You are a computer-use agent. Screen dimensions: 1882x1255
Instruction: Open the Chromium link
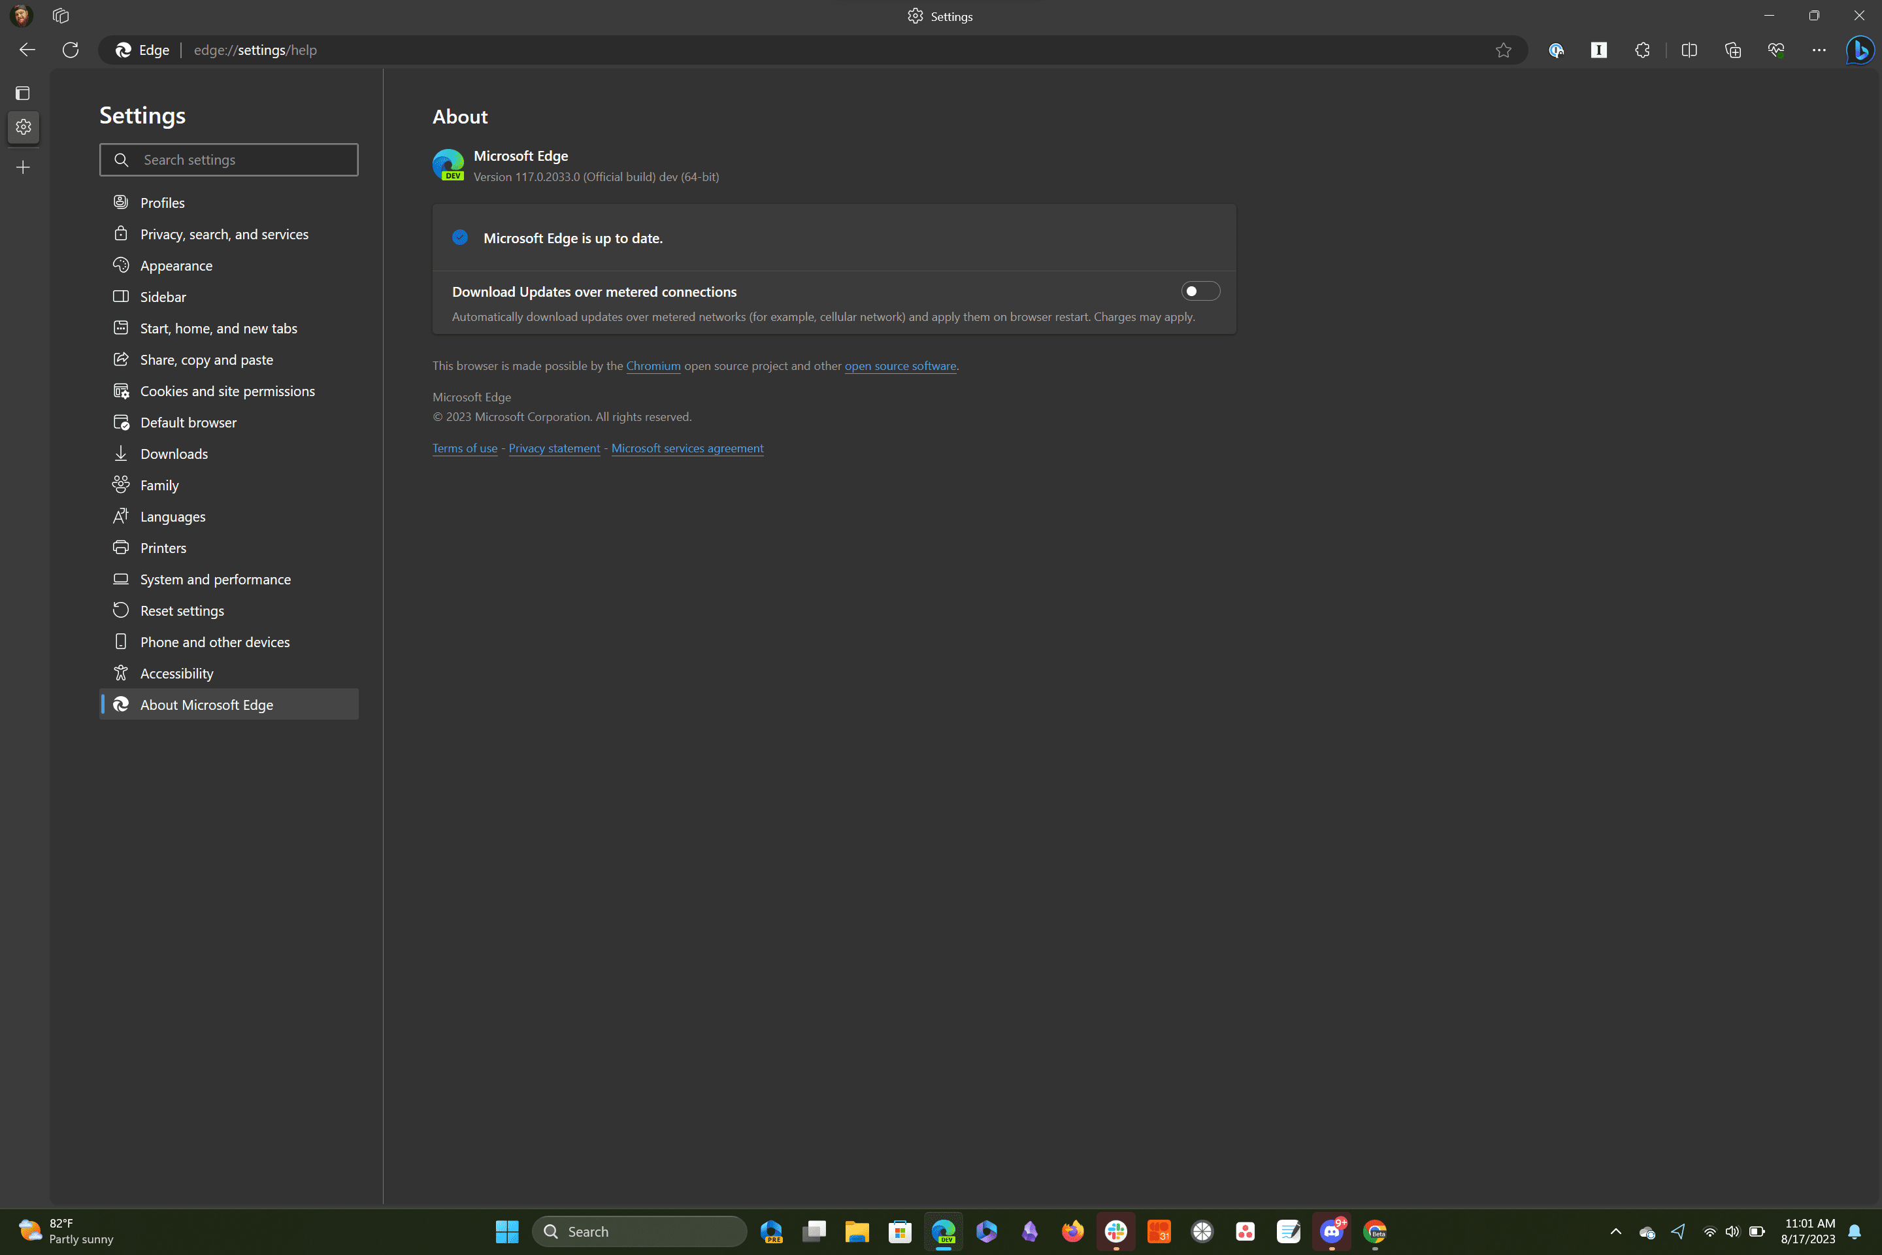click(x=653, y=366)
